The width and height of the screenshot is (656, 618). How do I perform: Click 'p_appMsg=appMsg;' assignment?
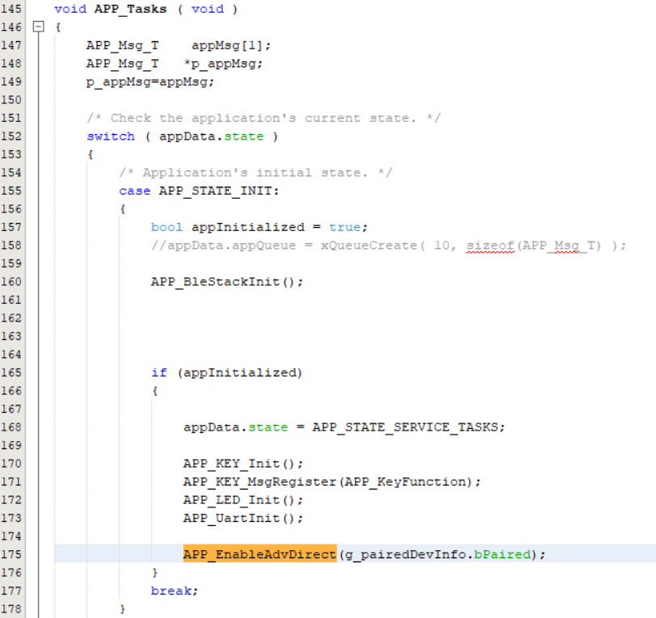[x=150, y=82]
